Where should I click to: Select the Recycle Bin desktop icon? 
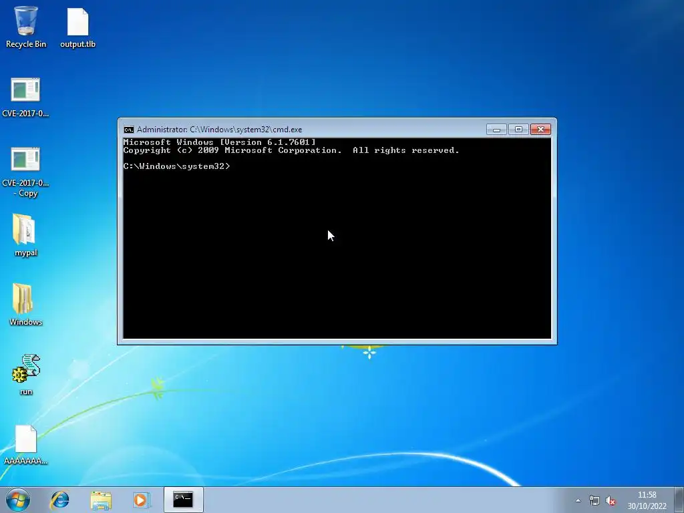(x=26, y=27)
